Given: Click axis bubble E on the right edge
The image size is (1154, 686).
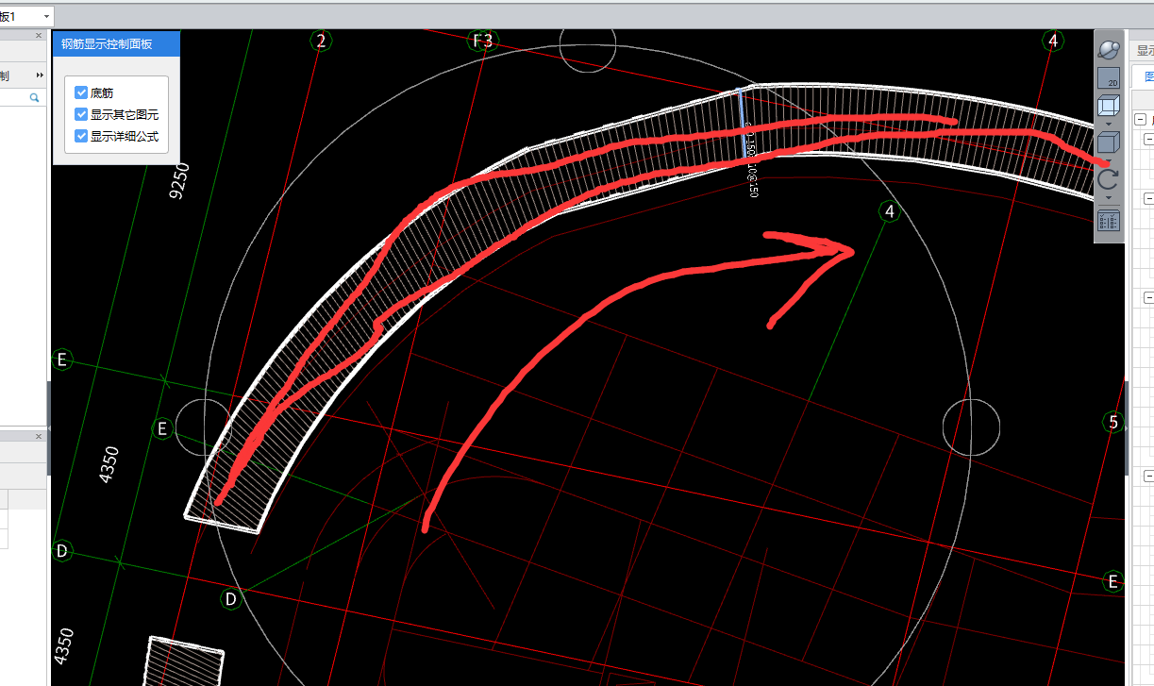Looking at the screenshot, I should click(1113, 581).
